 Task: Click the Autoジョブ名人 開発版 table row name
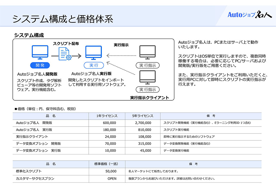[34, 123]
